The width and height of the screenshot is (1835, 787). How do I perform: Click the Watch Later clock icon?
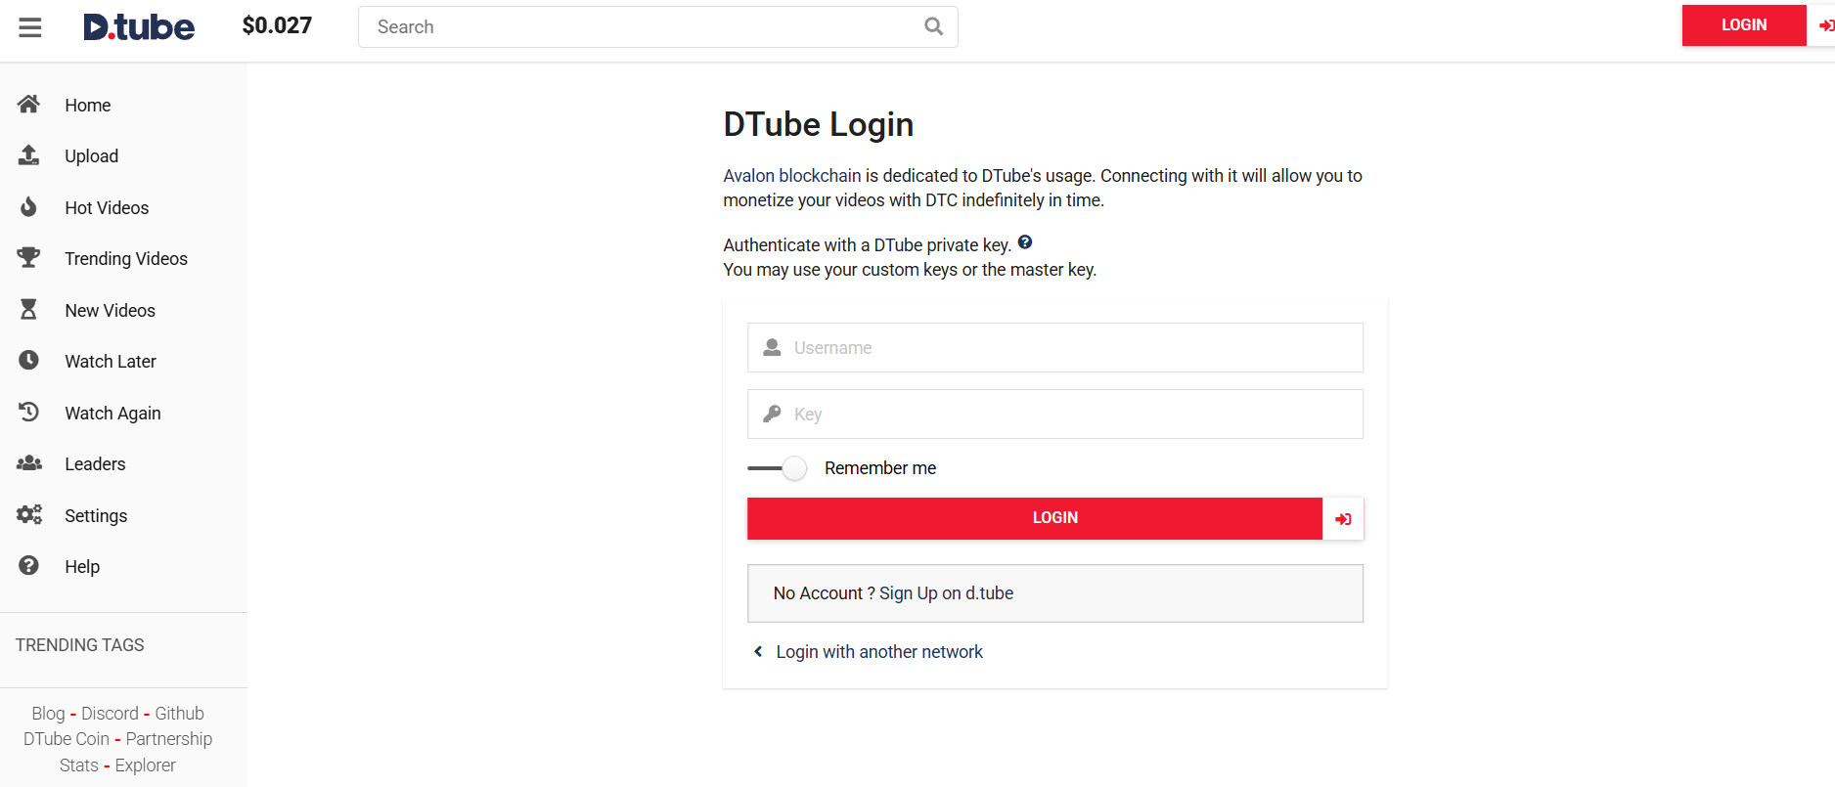click(28, 360)
